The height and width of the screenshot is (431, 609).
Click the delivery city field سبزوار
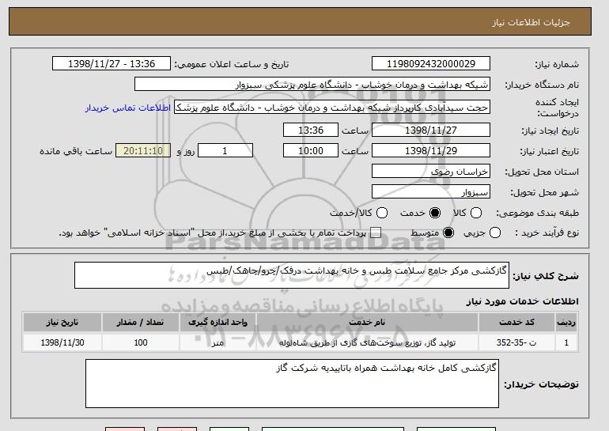point(431,192)
